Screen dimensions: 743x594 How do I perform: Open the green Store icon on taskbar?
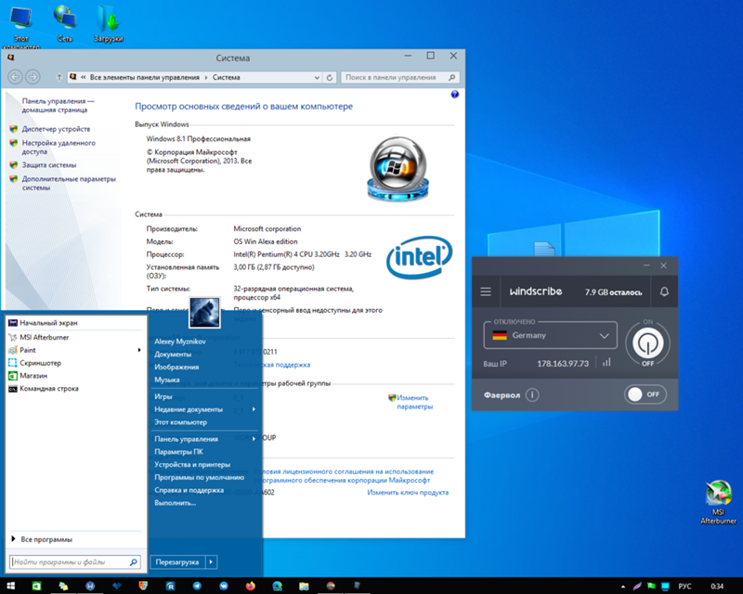tap(36, 586)
